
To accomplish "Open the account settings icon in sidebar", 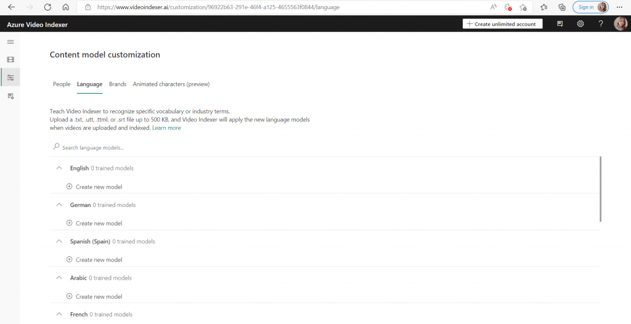I will point(10,96).
